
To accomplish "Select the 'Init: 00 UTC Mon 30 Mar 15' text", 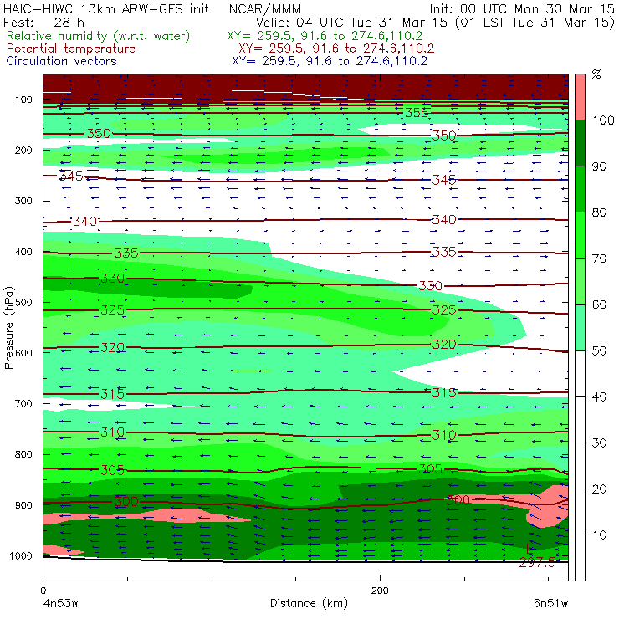I will (x=522, y=8).
